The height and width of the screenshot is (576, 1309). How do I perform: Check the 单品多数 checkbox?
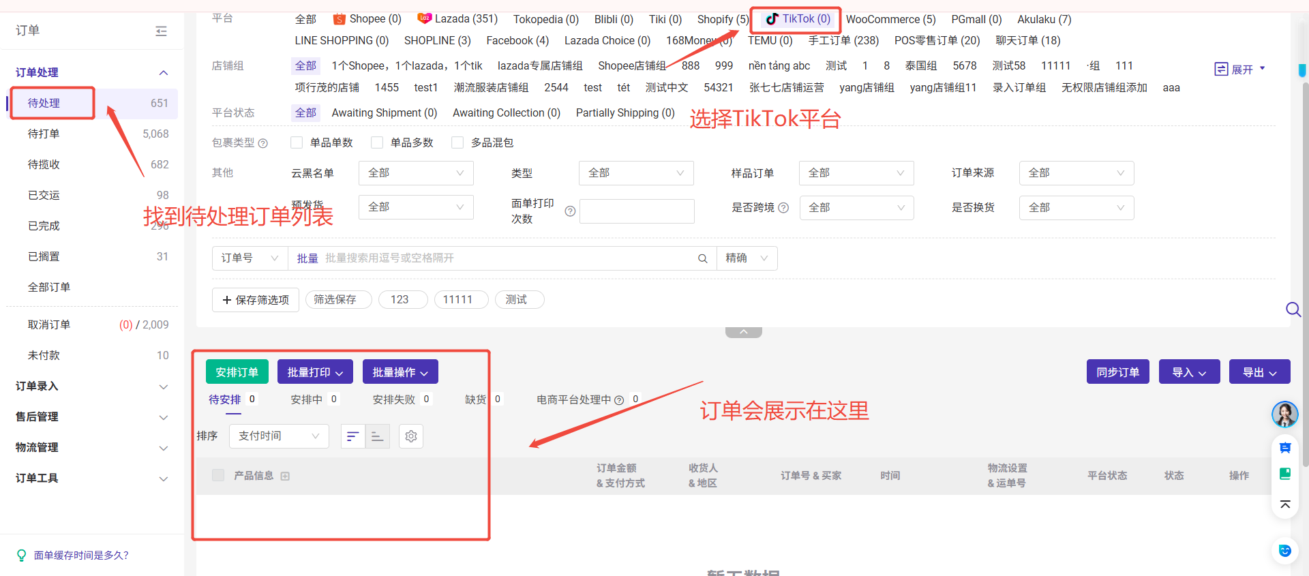377,142
